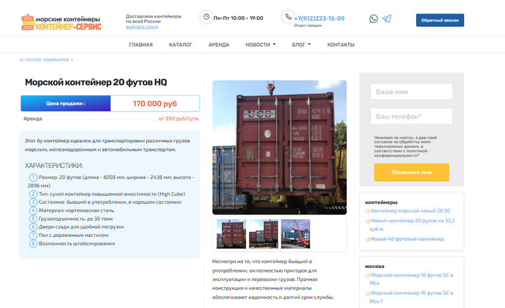
Task: Focus the Ваш телефон input field
Action: tap(411, 116)
